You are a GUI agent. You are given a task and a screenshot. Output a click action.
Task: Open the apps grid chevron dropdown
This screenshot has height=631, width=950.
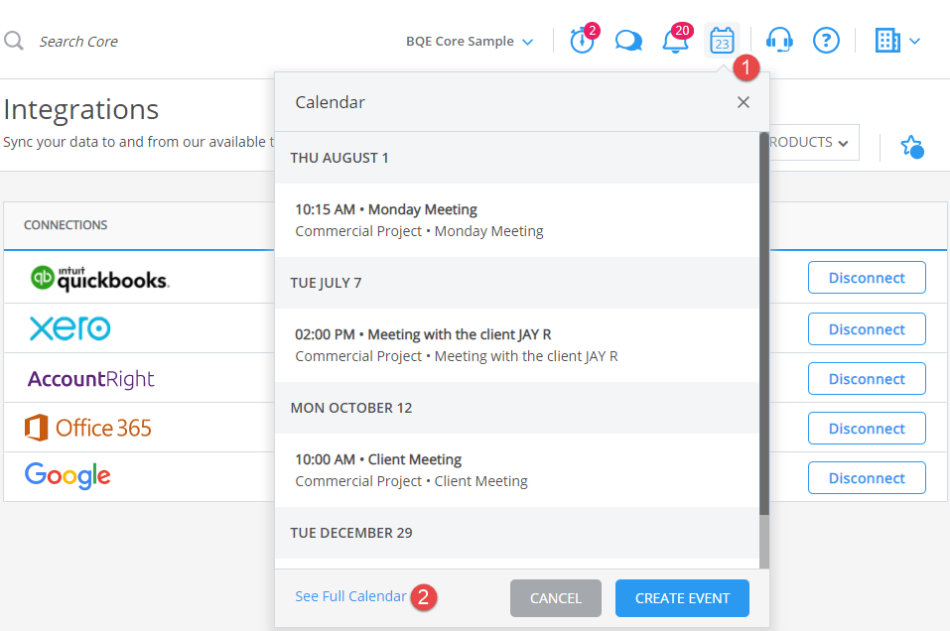tap(916, 41)
